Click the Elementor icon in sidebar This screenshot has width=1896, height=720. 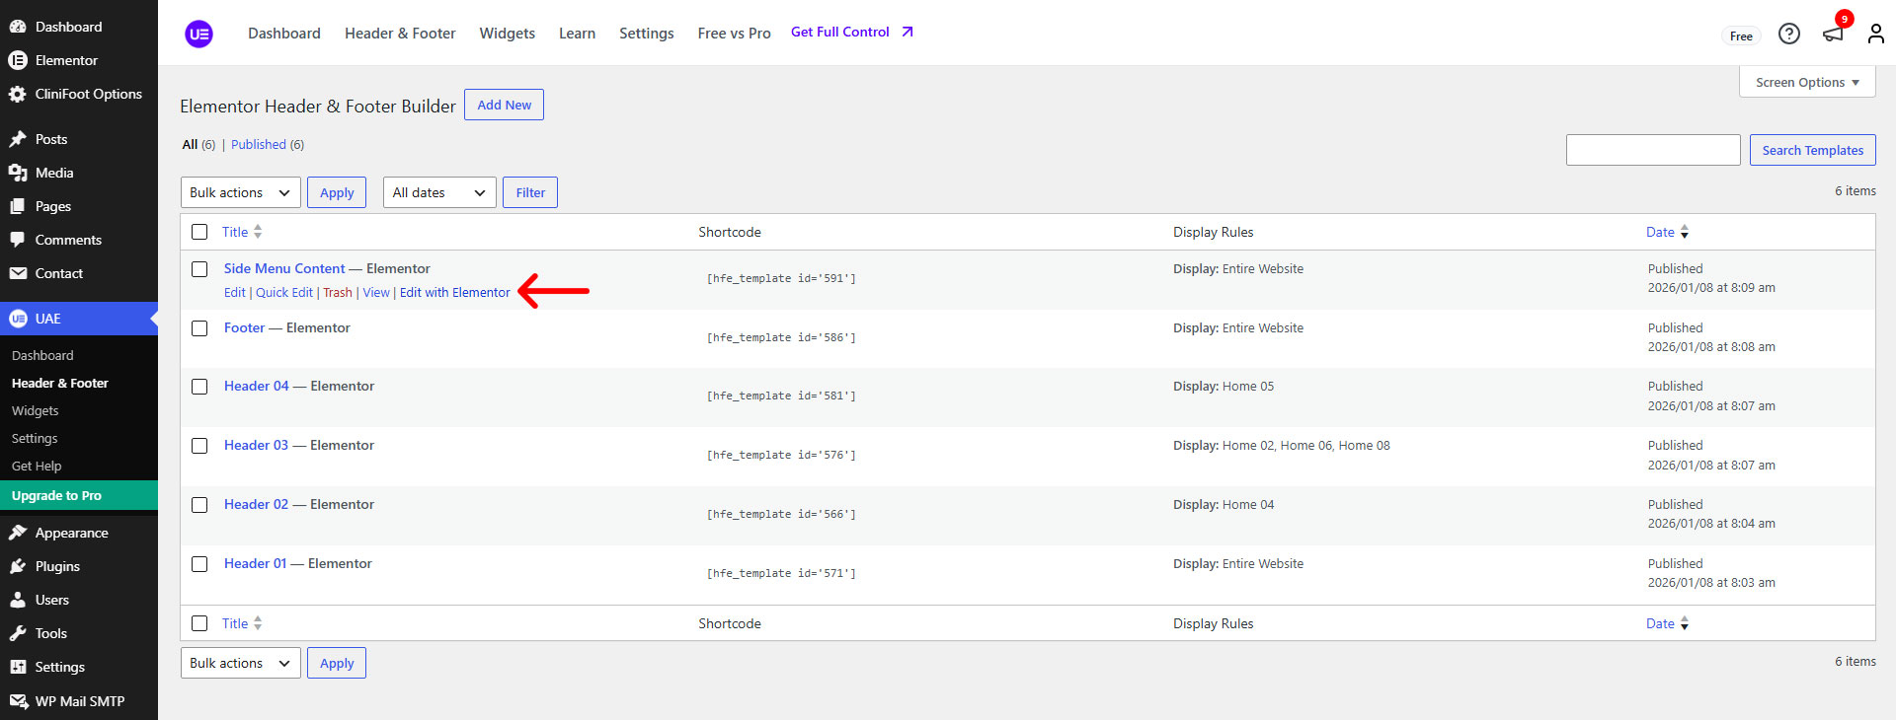pos(18,60)
